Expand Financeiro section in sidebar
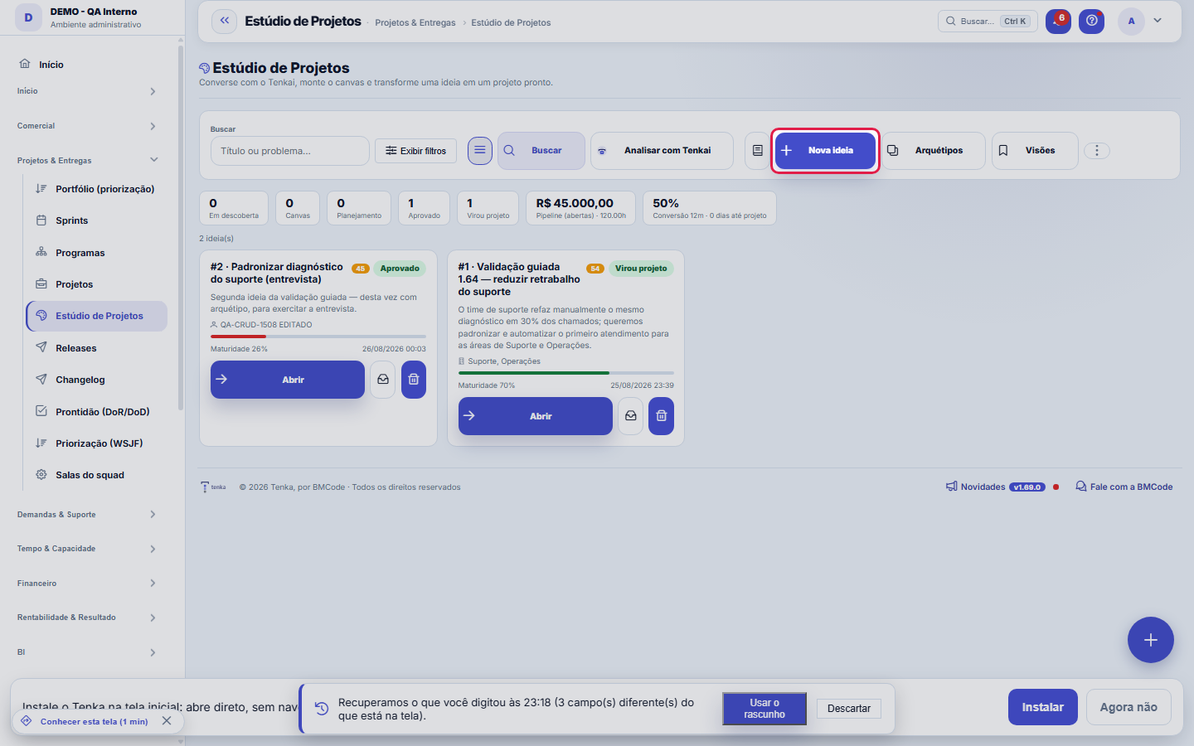The width and height of the screenshot is (1194, 746). pos(87,584)
